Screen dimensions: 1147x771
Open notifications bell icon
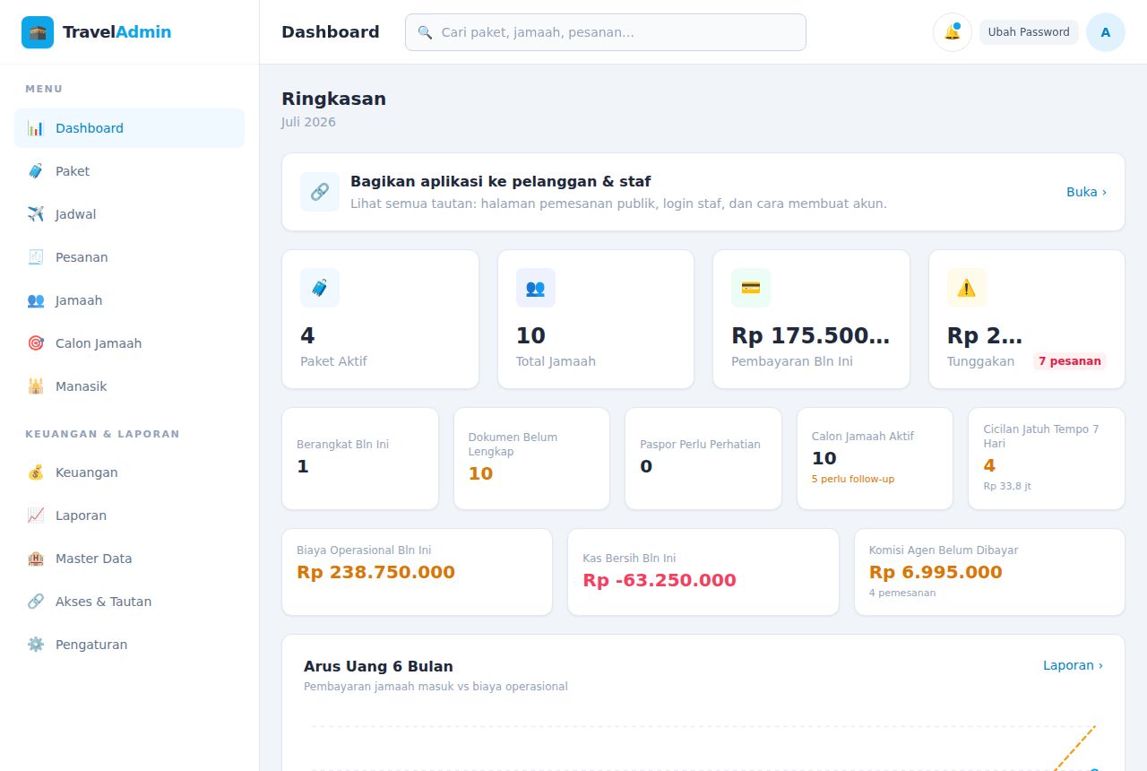coord(953,32)
